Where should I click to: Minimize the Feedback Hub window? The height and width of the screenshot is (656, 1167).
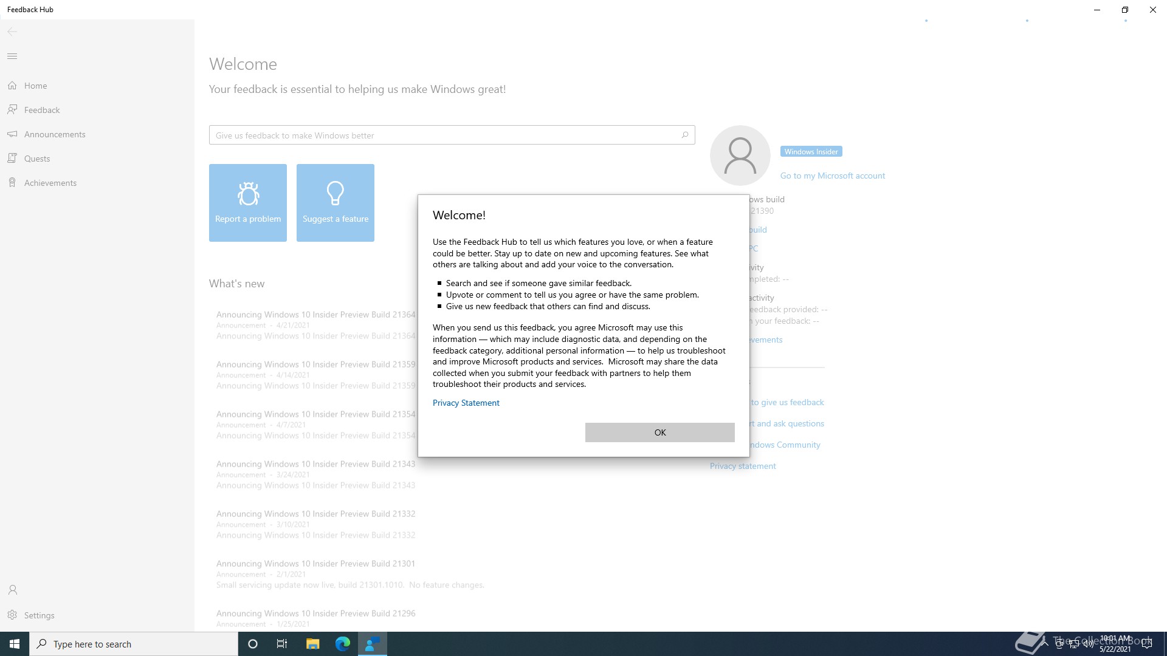click(1097, 10)
